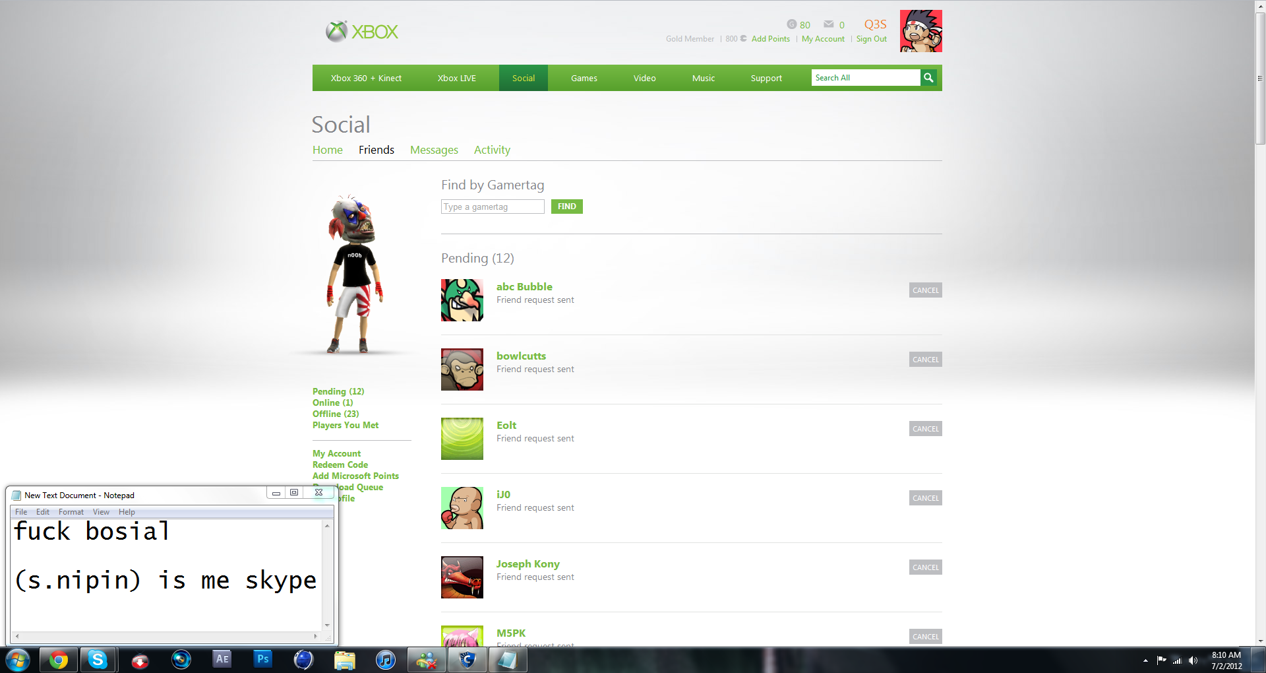The image size is (1266, 673).
Task: Open the Music nav tab
Action: (704, 78)
